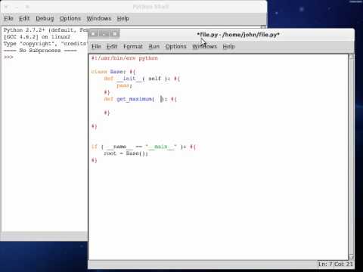Image resolution: width=363 pixels, height=272 pixels.
Task: Click the minimize button of file.py window
Action: coord(104,34)
